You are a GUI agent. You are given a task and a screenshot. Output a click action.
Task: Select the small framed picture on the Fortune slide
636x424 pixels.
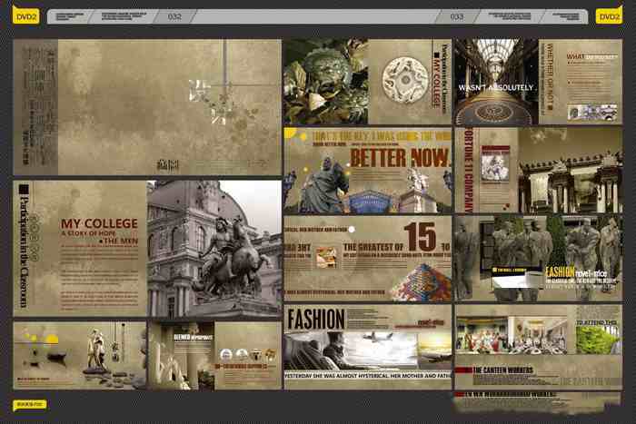495,165
